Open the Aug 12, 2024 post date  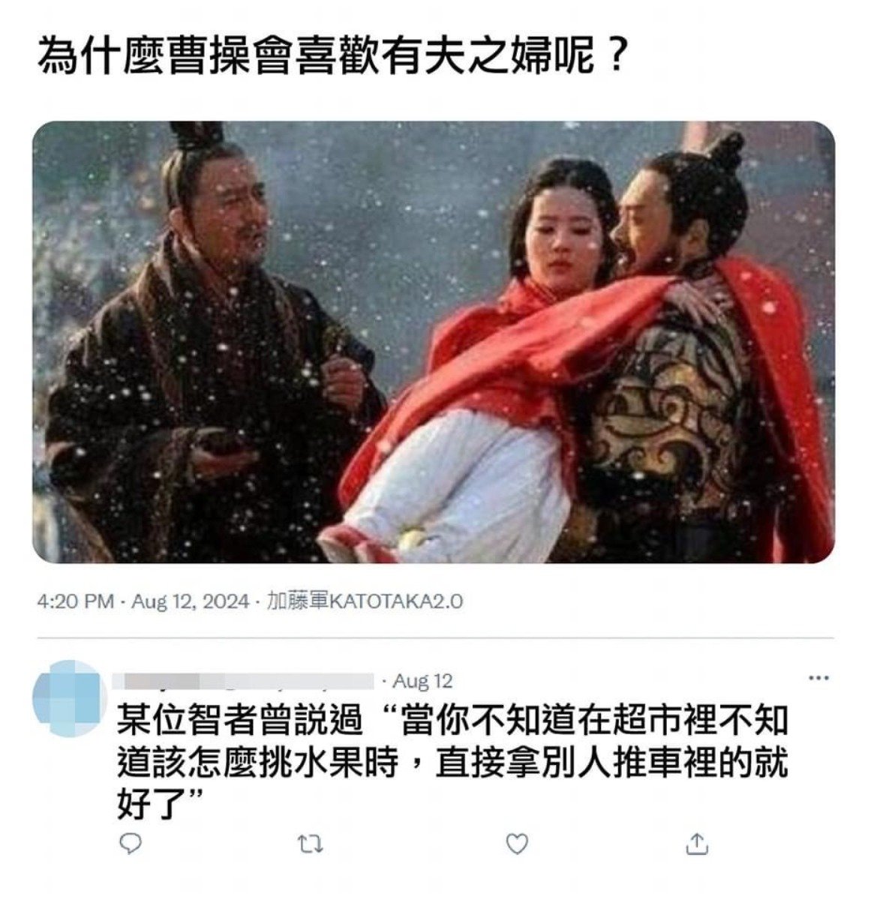pos(190,601)
